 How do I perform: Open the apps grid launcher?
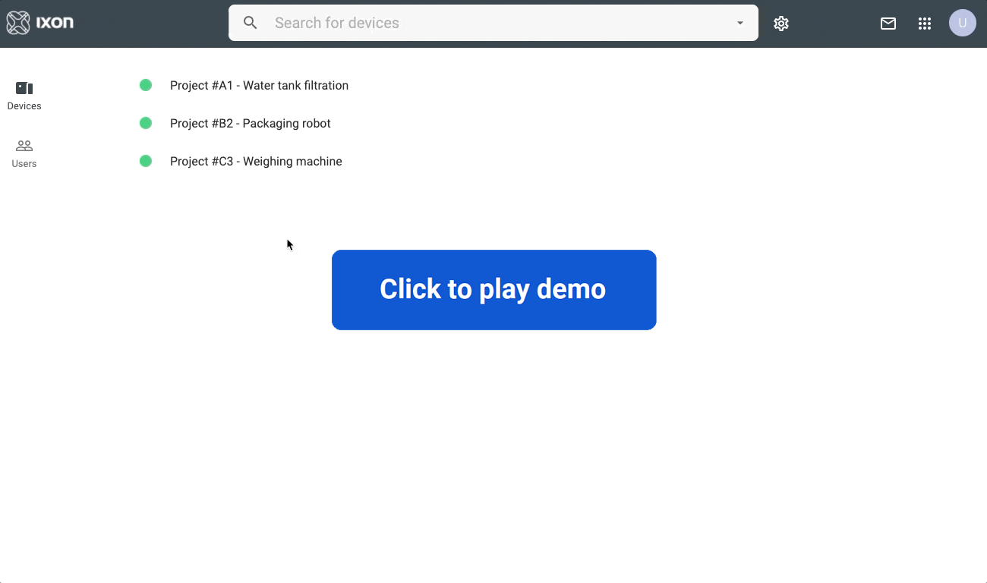coord(925,23)
